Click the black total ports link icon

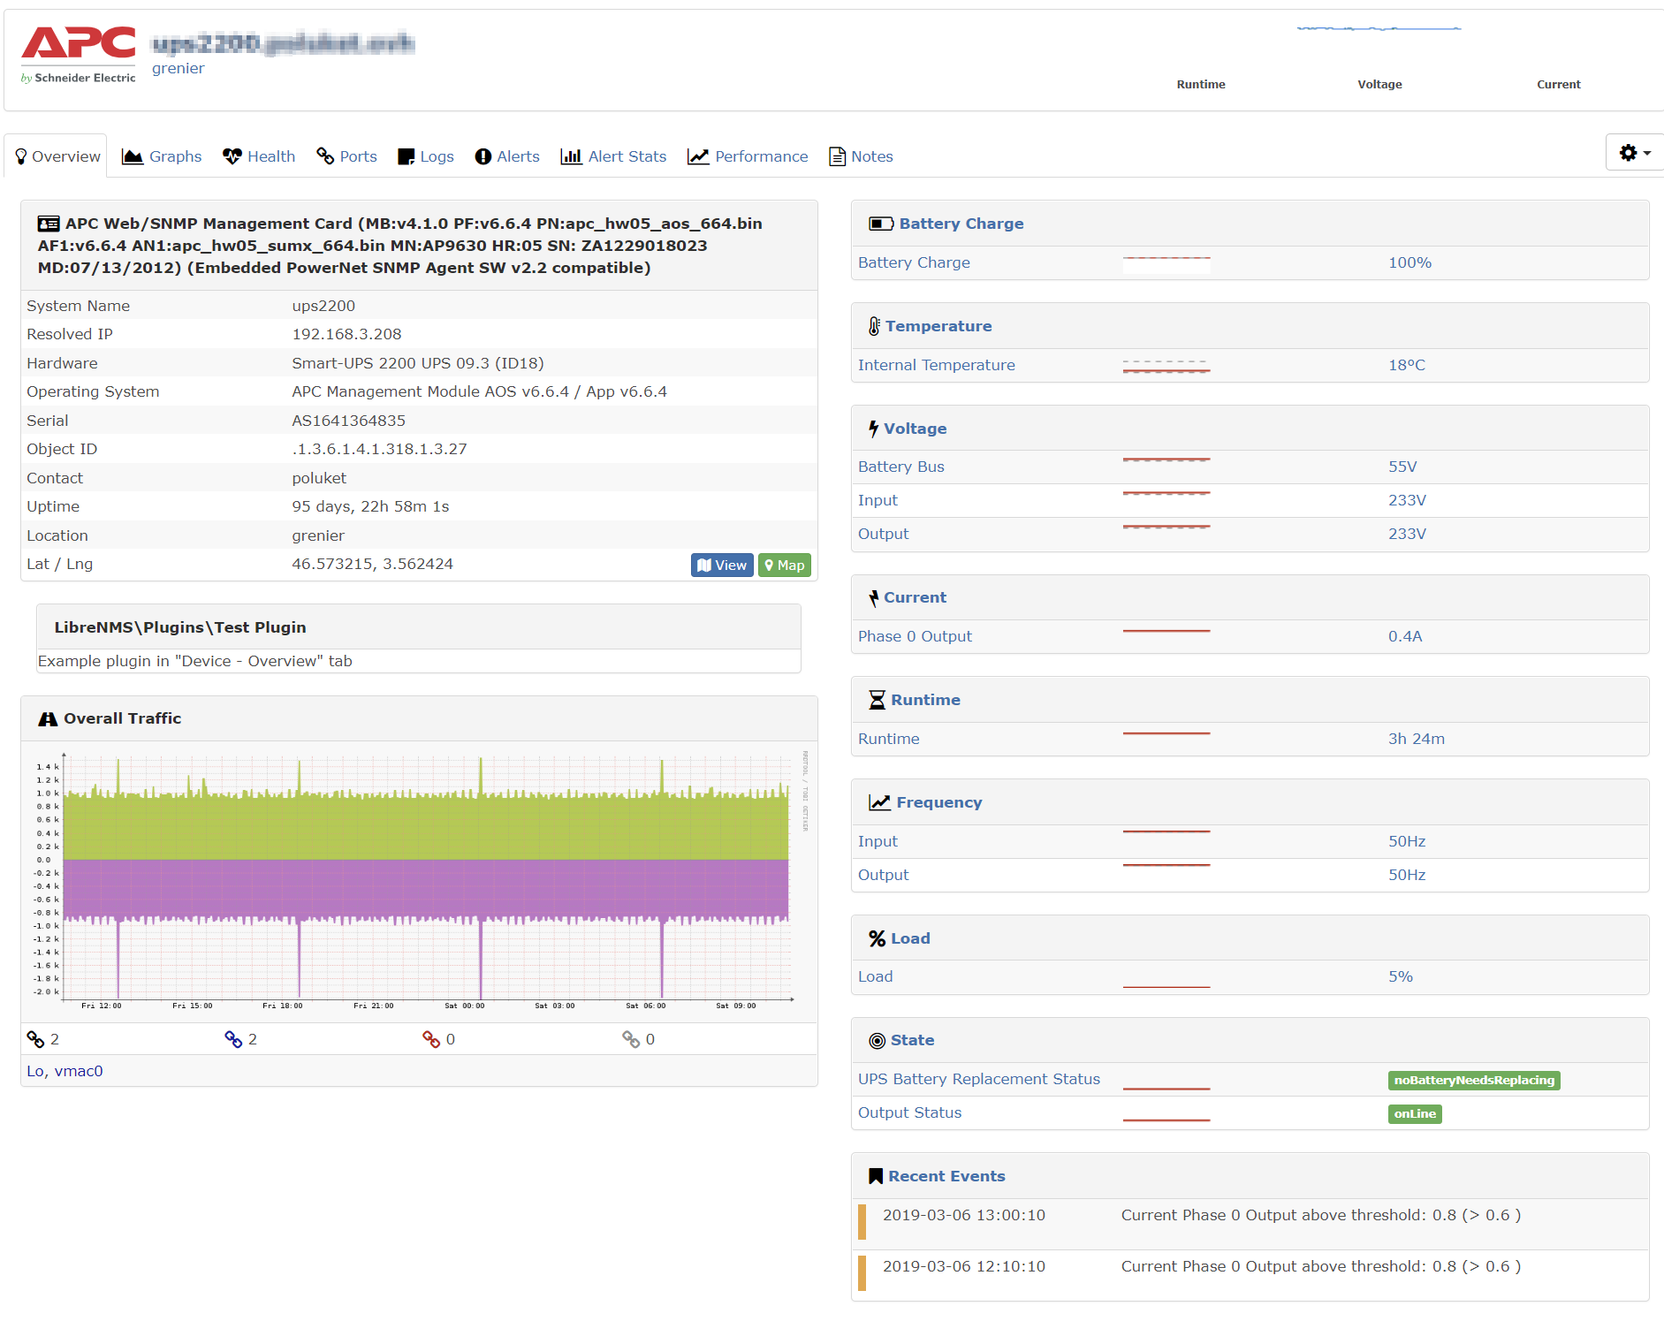click(x=35, y=1039)
